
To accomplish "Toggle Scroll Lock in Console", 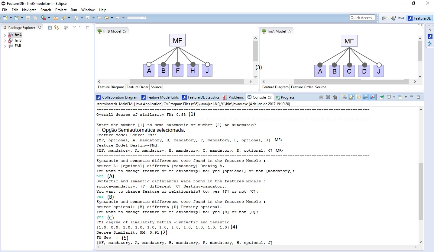I will point(351,97).
